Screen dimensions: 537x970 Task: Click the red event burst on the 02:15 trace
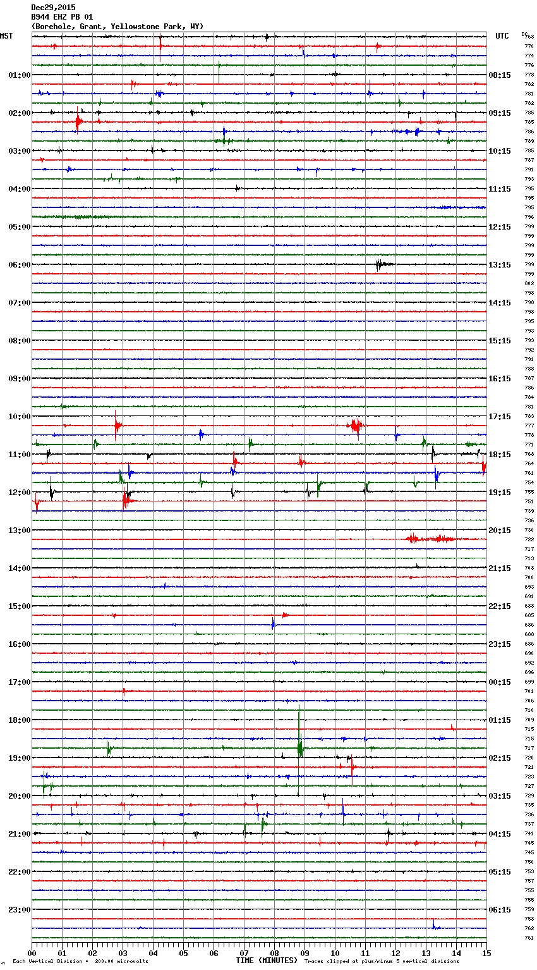click(78, 121)
